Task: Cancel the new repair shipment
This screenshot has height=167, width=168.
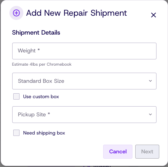Action: coord(118,152)
